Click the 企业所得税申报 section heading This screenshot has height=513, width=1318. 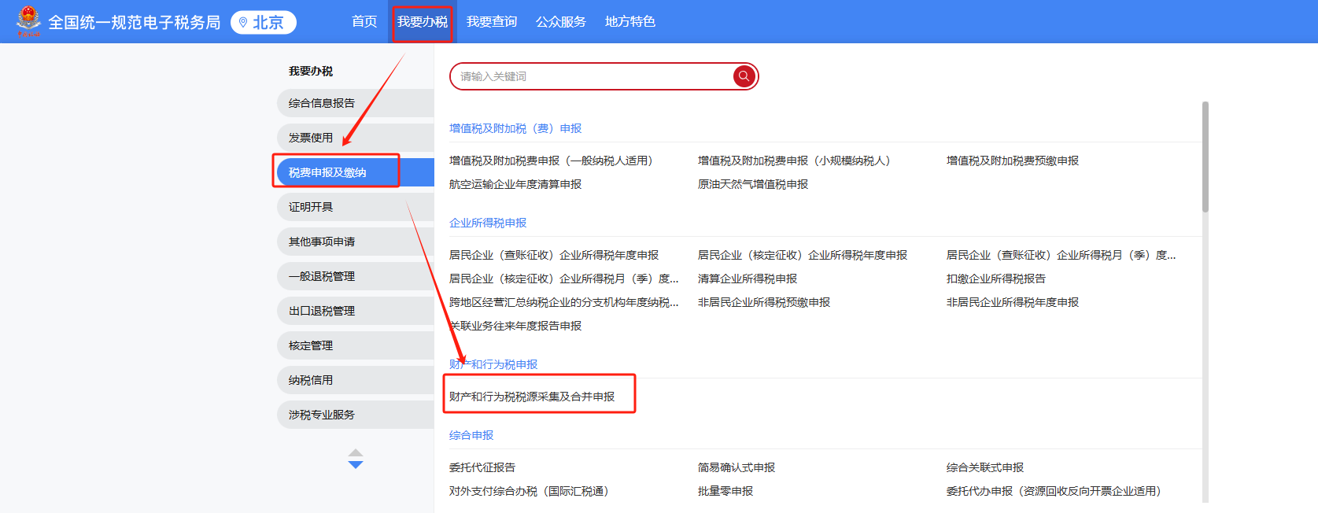(x=488, y=223)
